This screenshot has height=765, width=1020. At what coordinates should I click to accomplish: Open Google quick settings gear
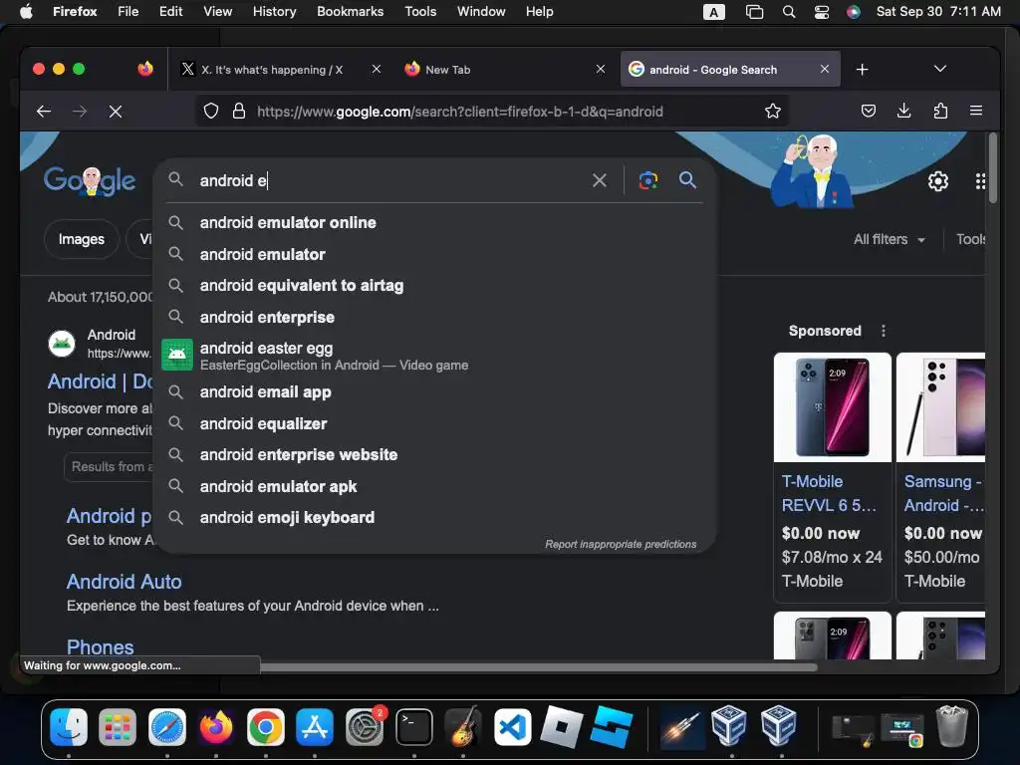(x=938, y=181)
